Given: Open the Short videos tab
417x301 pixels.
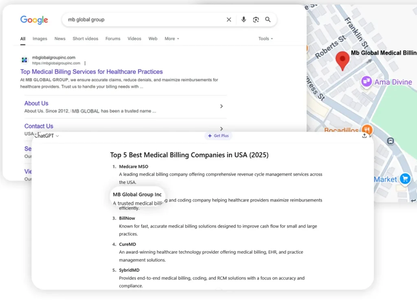Looking at the screenshot, I should 86,39.
